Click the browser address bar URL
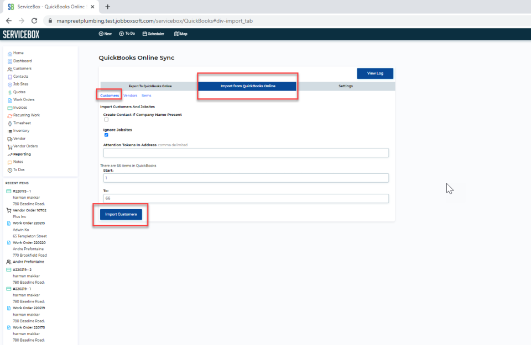 154,21
